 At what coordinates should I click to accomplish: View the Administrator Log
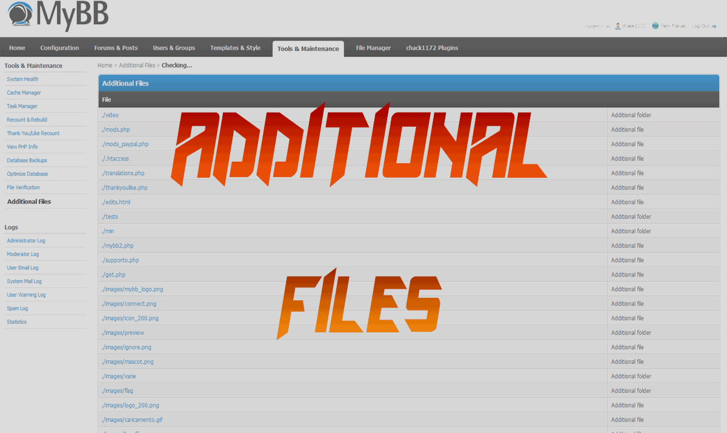[25, 241]
